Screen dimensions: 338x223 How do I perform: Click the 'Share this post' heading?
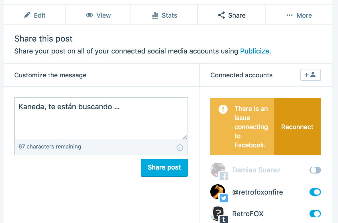[x=43, y=39]
